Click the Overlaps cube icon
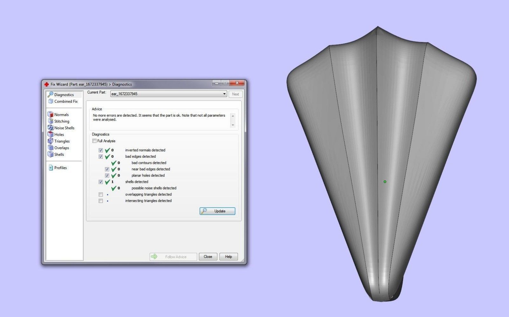 [x=50, y=148]
